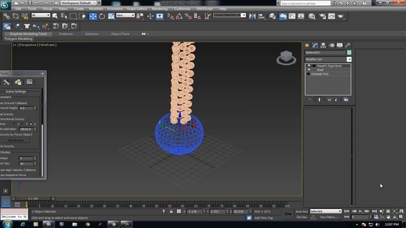Select the X axis gravity radio button

pos(14,124)
